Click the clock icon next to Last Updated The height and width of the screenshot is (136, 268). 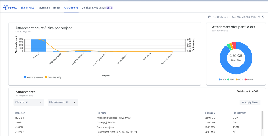click(209, 17)
